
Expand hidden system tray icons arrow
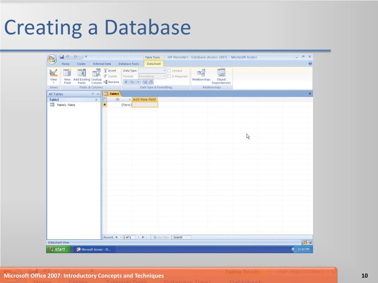293,249
